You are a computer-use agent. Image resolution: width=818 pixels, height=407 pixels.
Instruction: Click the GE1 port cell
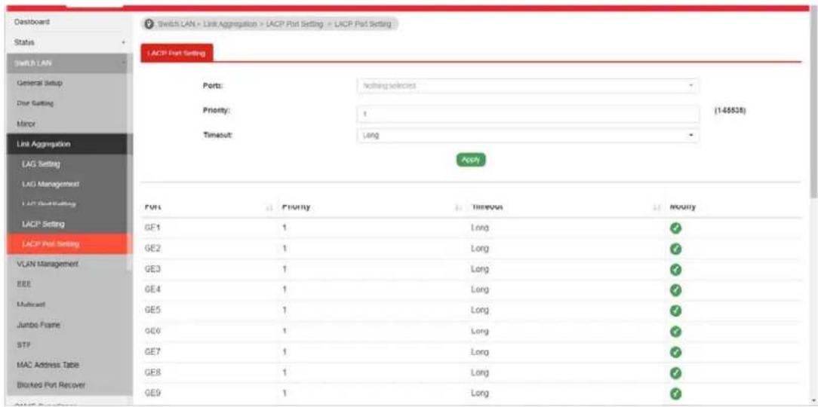tap(152, 228)
